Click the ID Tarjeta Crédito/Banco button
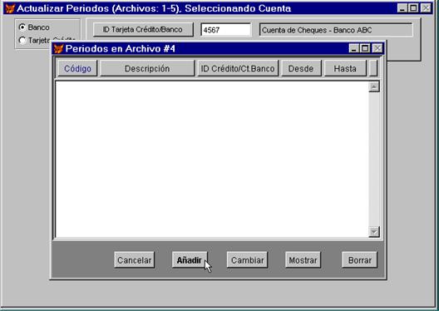 (x=143, y=29)
